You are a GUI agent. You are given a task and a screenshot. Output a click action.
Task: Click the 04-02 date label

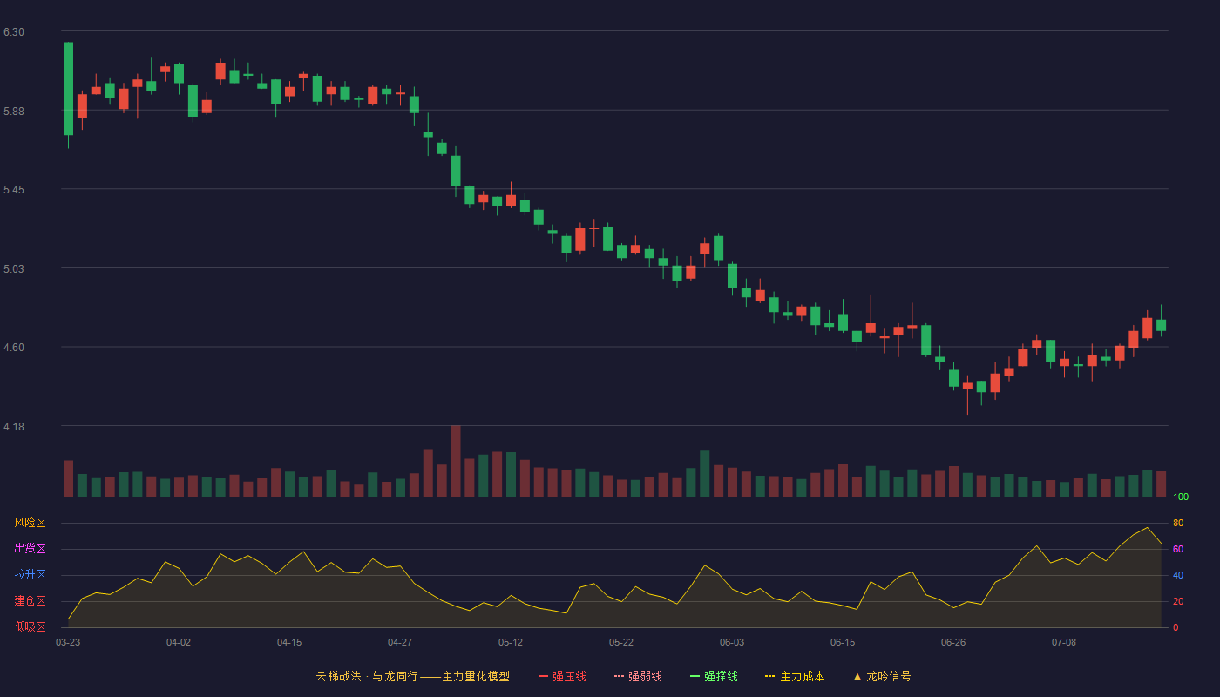[x=179, y=642]
